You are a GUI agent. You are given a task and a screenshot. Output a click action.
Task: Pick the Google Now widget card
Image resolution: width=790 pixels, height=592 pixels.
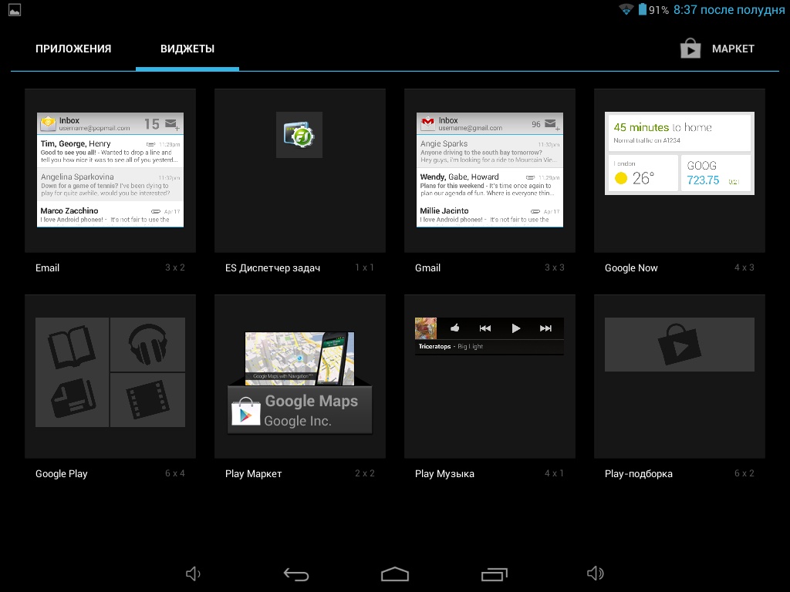coord(679,153)
